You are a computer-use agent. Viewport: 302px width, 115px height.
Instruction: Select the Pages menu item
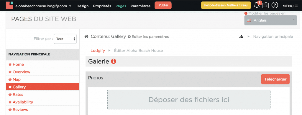121,6
